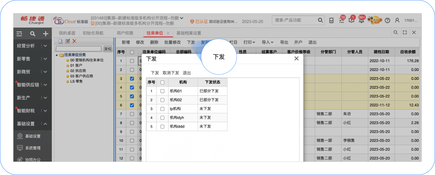The width and height of the screenshot is (435, 175).
Task: Click 取消下发 in the dialog
Action: click(x=171, y=73)
